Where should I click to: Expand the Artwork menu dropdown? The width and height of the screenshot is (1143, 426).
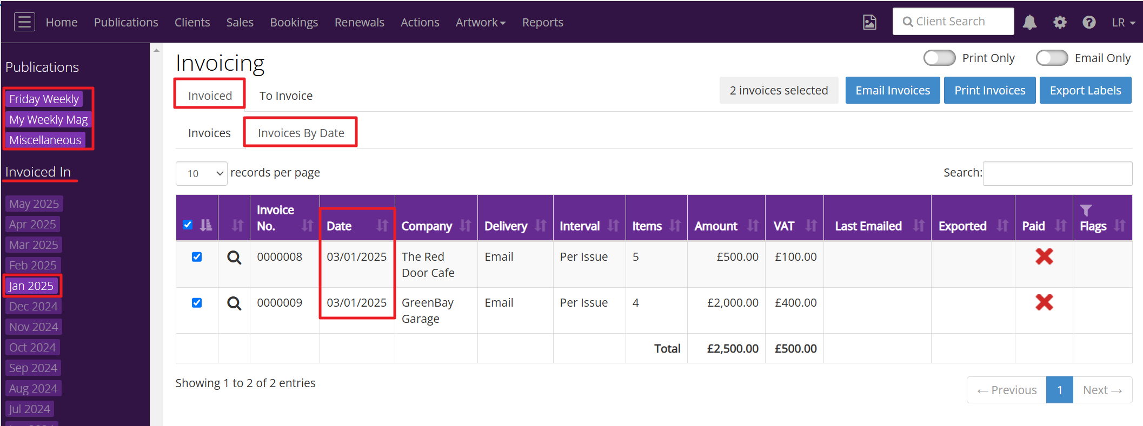481,22
